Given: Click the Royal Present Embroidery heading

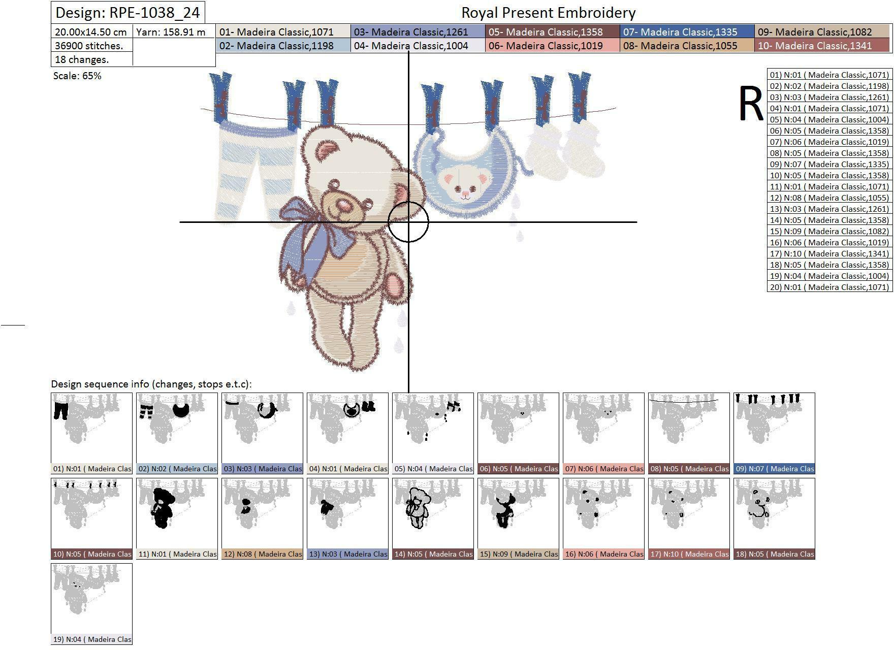Looking at the screenshot, I should (x=548, y=13).
